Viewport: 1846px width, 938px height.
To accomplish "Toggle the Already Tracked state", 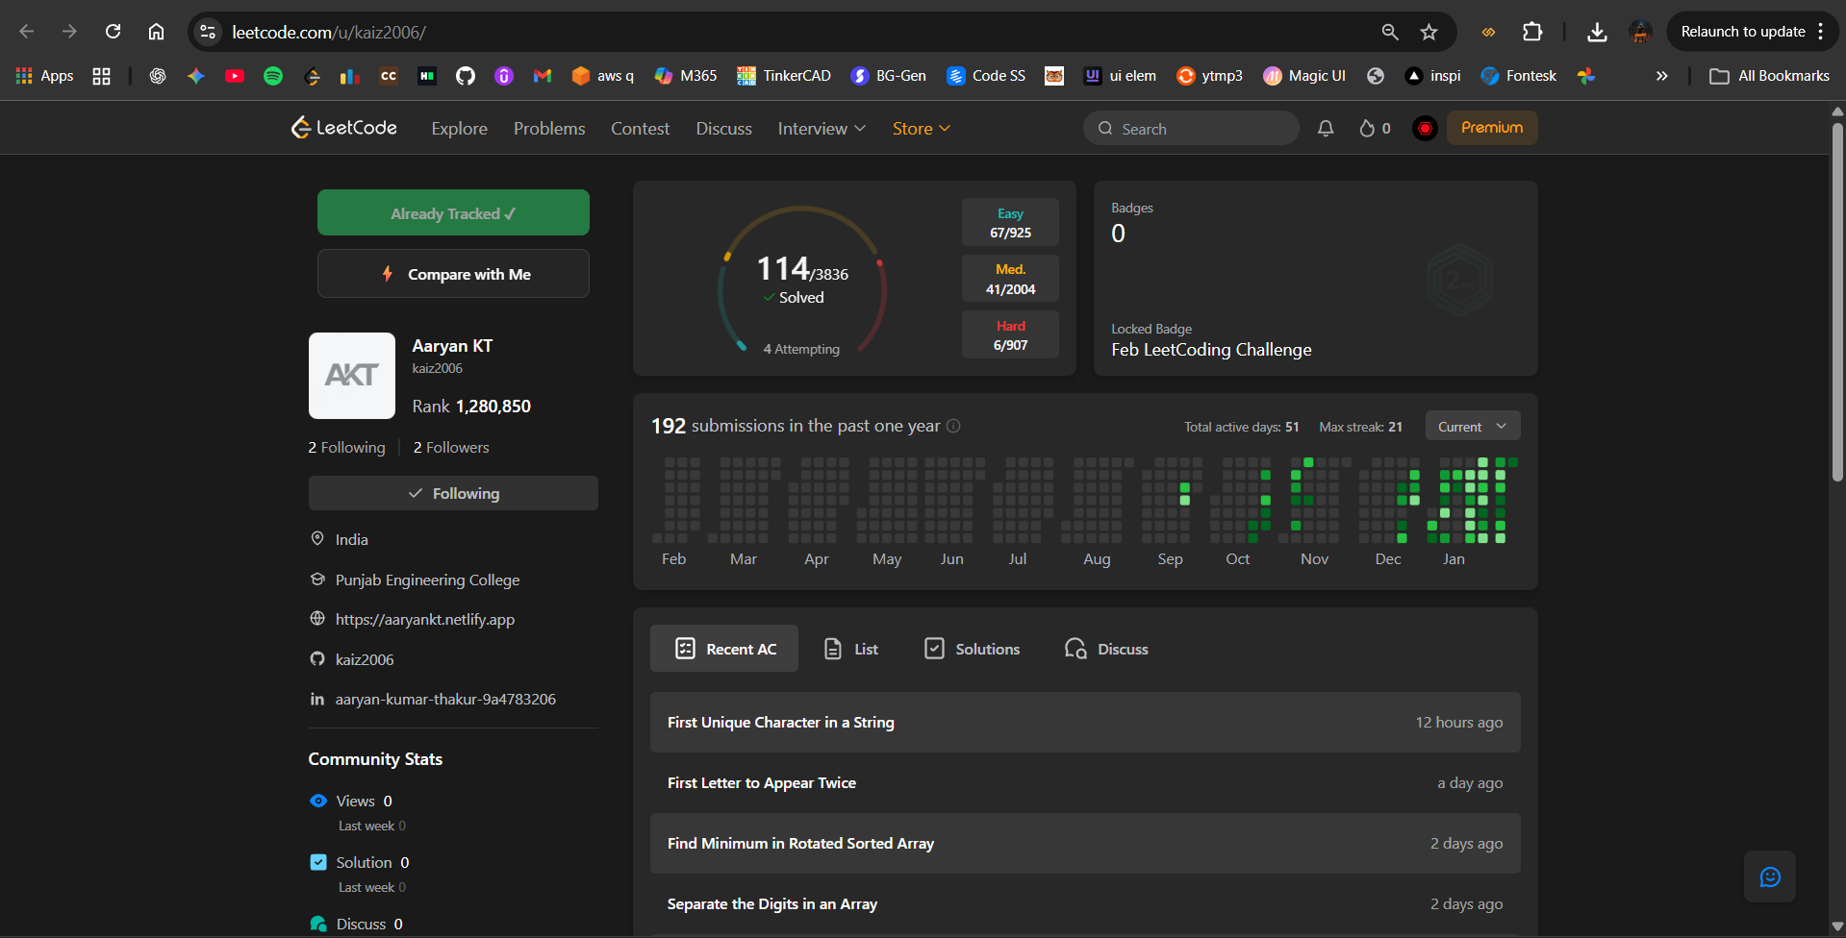I will (453, 212).
